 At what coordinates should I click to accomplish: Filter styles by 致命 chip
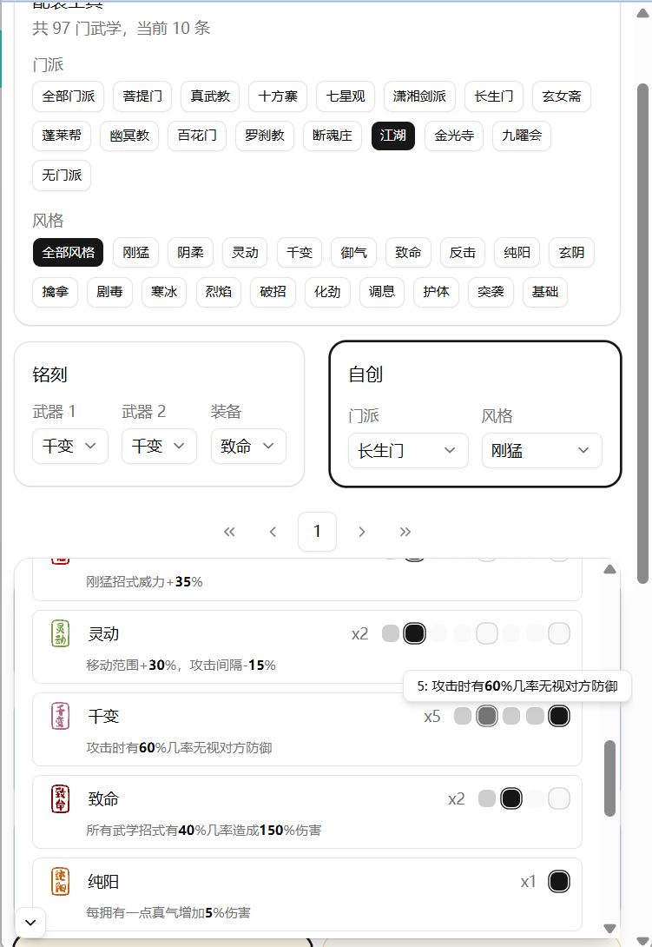[408, 253]
